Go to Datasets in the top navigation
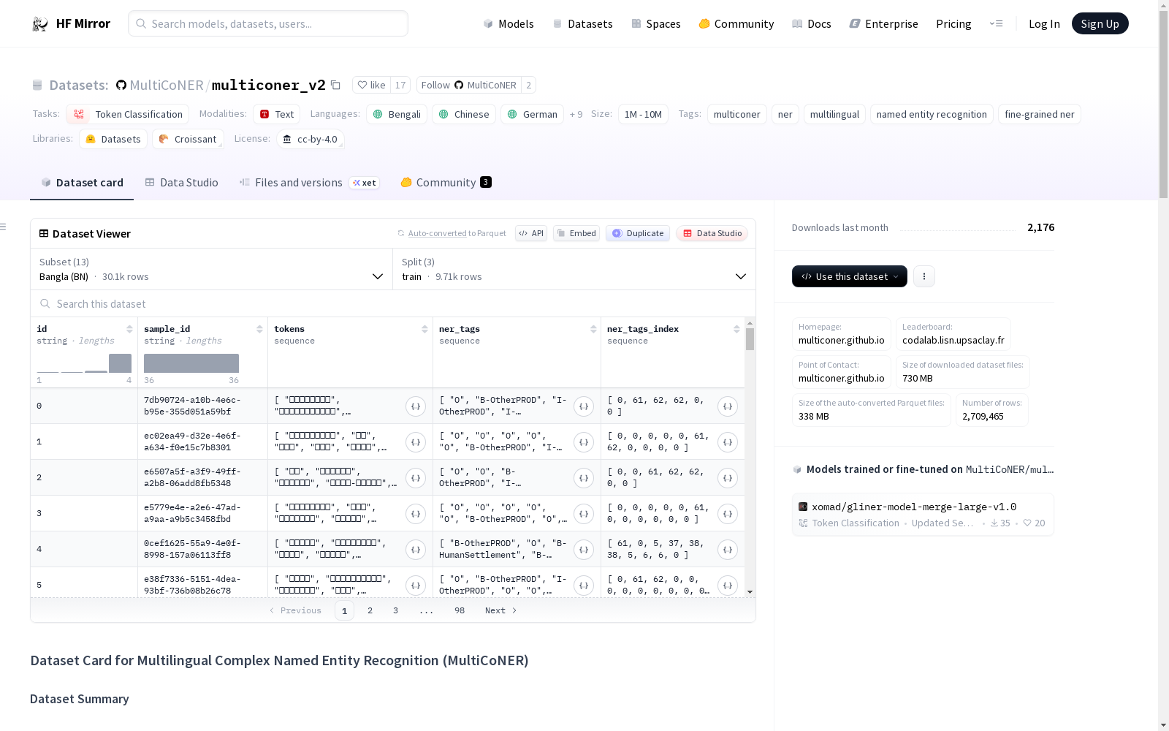 point(582,24)
